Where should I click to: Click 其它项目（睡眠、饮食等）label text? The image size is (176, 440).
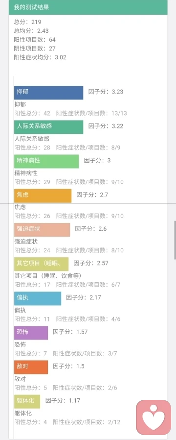click(x=48, y=276)
